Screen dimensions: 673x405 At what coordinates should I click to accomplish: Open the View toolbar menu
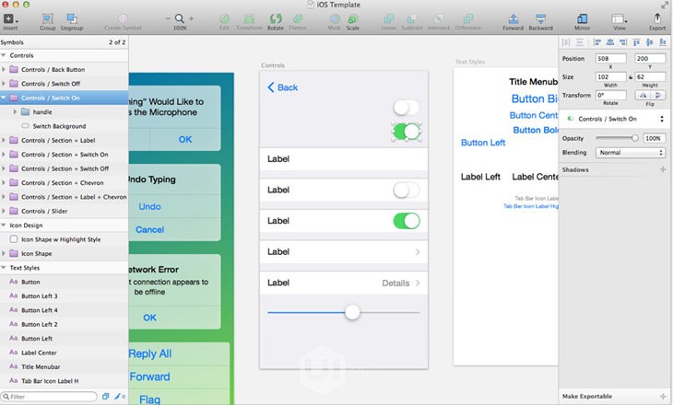coord(619,18)
